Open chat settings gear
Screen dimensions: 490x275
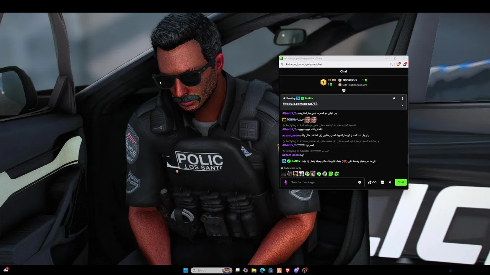(390, 182)
